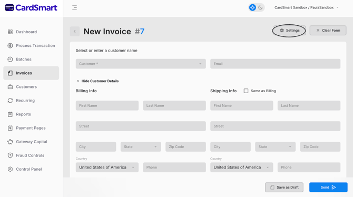Click the billing Street field
Screen dimensions: 353x197
tap(141, 126)
